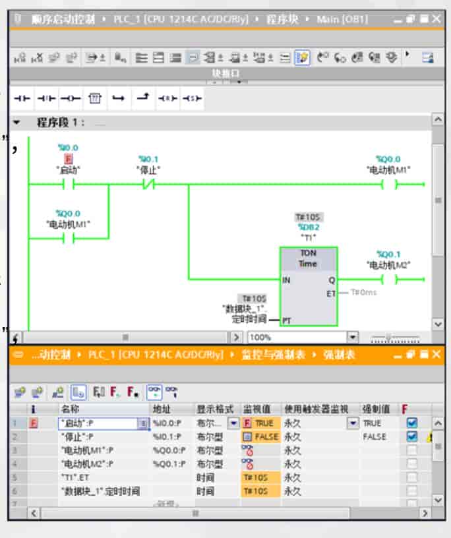Insert a set coil (S) instruction
Image resolution: width=451 pixels, height=538 pixels.
click(193, 98)
